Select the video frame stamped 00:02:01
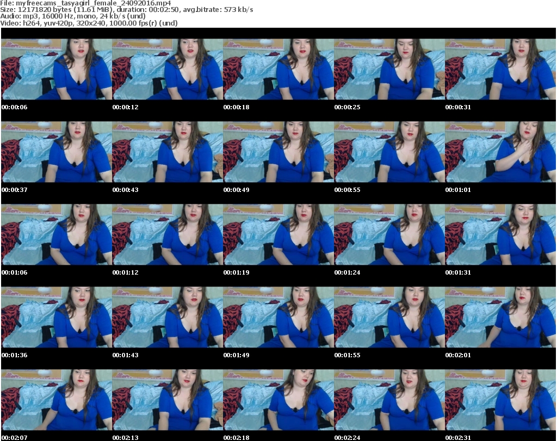 coord(500,318)
